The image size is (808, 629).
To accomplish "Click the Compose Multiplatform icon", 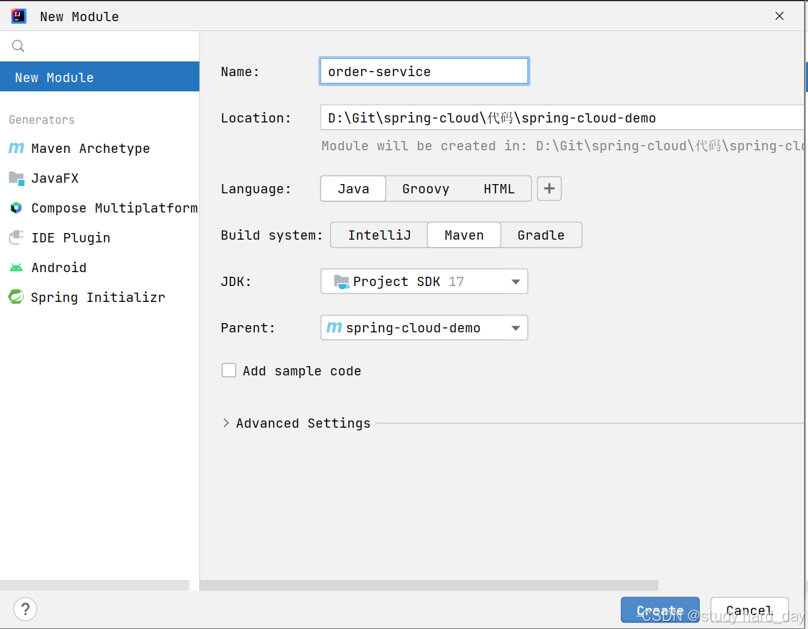I will click(17, 208).
